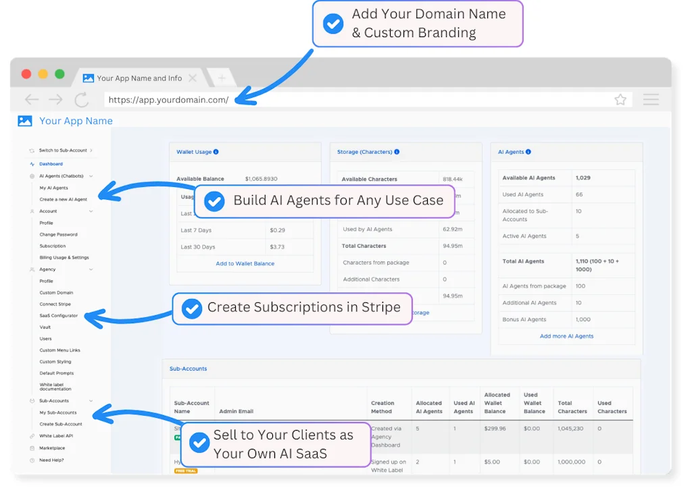692x490 pixels.
Task: Collapse the Account section chevron
Action: [x=91, y=211]
